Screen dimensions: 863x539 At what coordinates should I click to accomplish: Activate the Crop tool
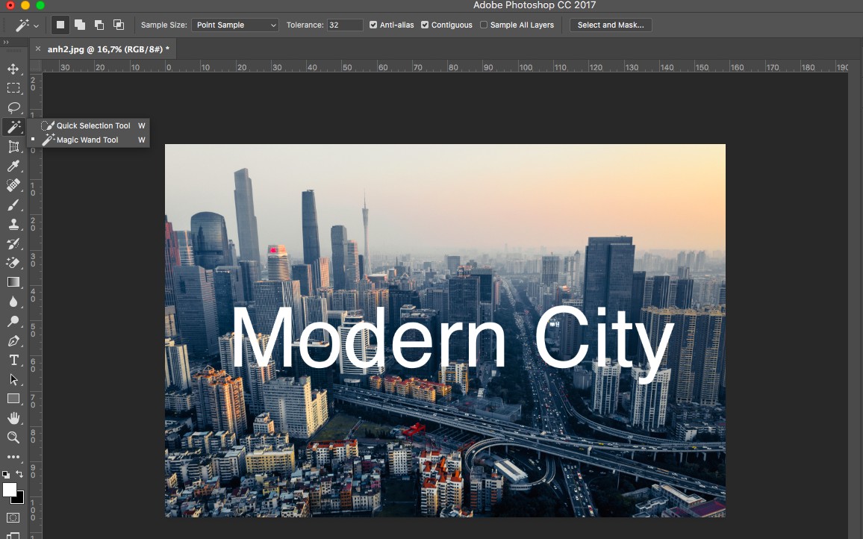[x=13, y=146]
